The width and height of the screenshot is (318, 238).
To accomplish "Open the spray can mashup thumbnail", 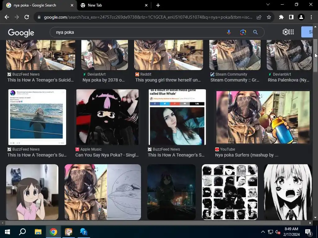I will click(263, 117).
